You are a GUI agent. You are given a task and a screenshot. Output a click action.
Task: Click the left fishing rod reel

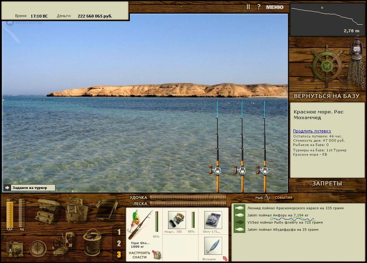[x=216, y=170]
